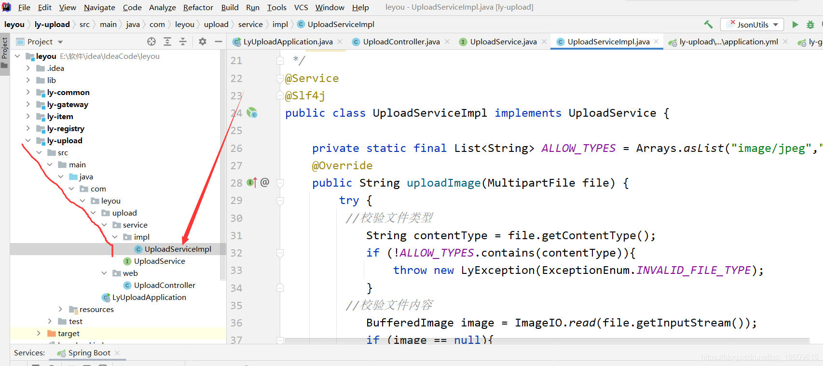Hide the Project panel with minus icon
The width and height of the screenshot is (823, 366).
[x=219, y=41]
